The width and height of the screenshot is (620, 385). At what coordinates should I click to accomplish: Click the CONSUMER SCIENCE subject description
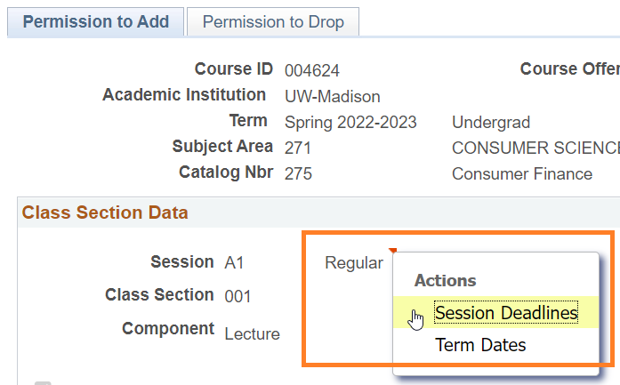click(x=535, y=148)
